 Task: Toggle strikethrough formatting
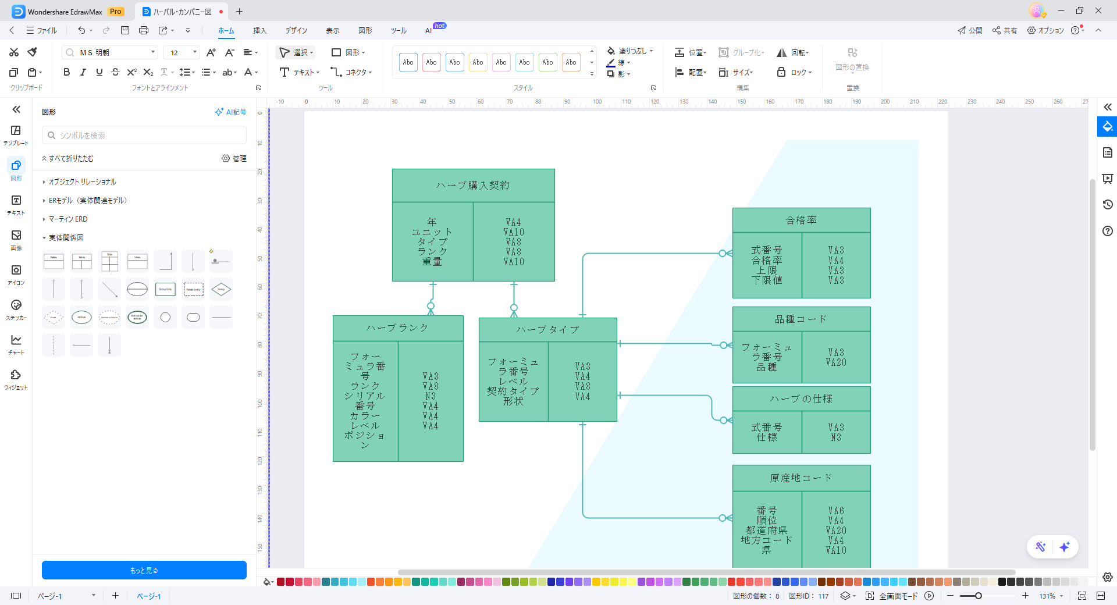(115, 72)
